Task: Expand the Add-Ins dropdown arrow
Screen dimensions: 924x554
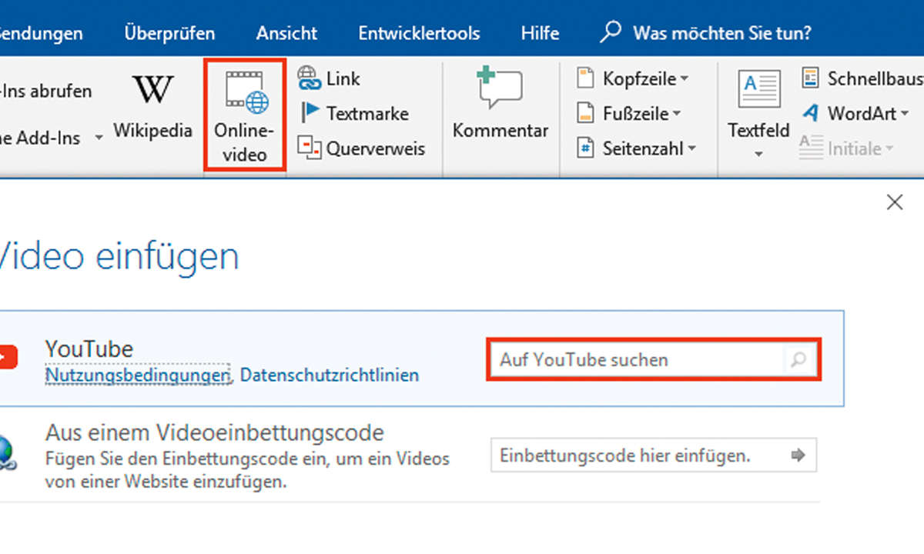Action: [x=99, y=138]
